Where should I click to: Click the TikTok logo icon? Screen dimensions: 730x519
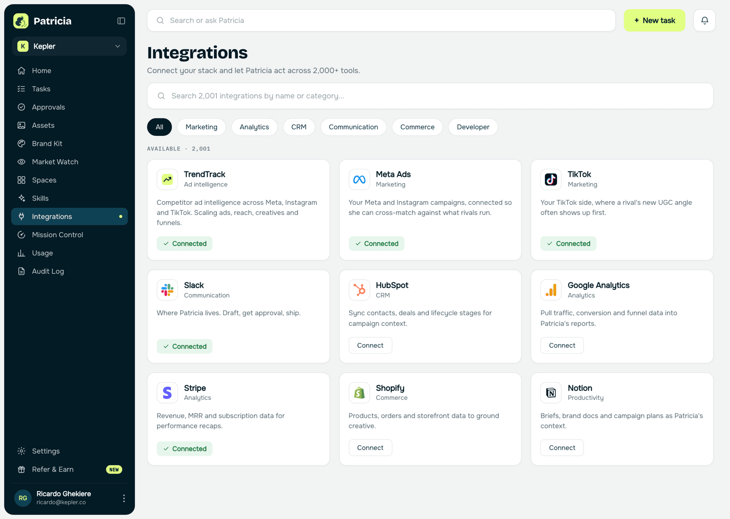551,179
